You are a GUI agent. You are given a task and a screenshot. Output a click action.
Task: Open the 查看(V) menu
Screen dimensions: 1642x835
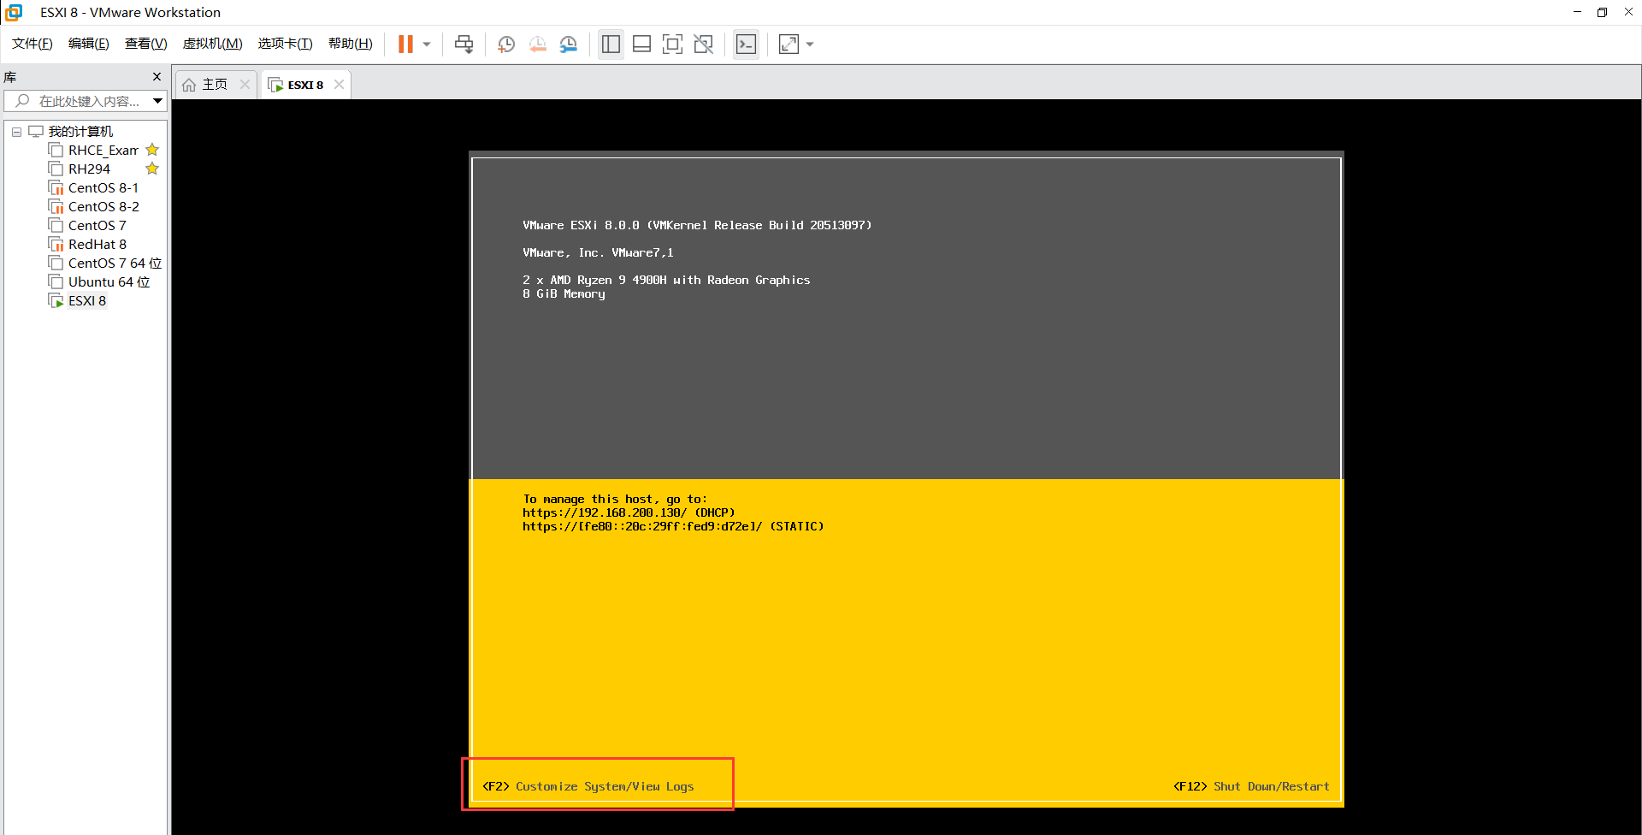146,44
